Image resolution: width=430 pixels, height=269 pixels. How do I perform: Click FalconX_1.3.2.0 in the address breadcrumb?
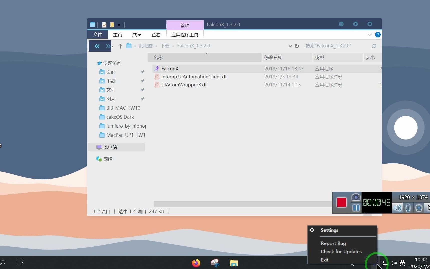tap(194, 46)
